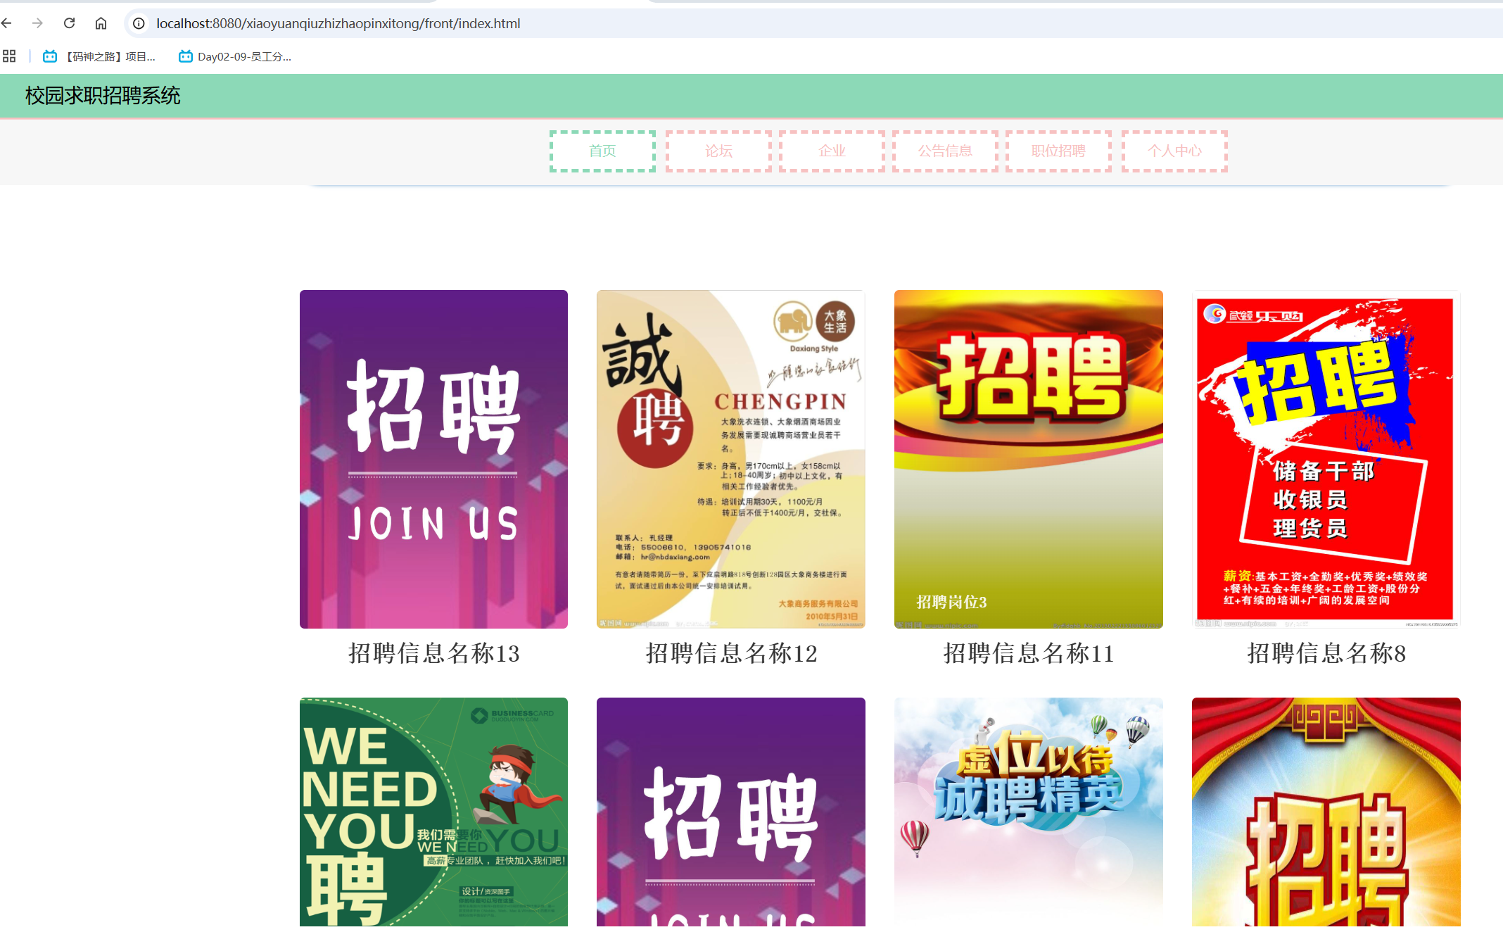The width and height of the screenshot is (1503, 932).
Task: Click the 招聘信息名称11 title
Action: tap(1029, 653)
